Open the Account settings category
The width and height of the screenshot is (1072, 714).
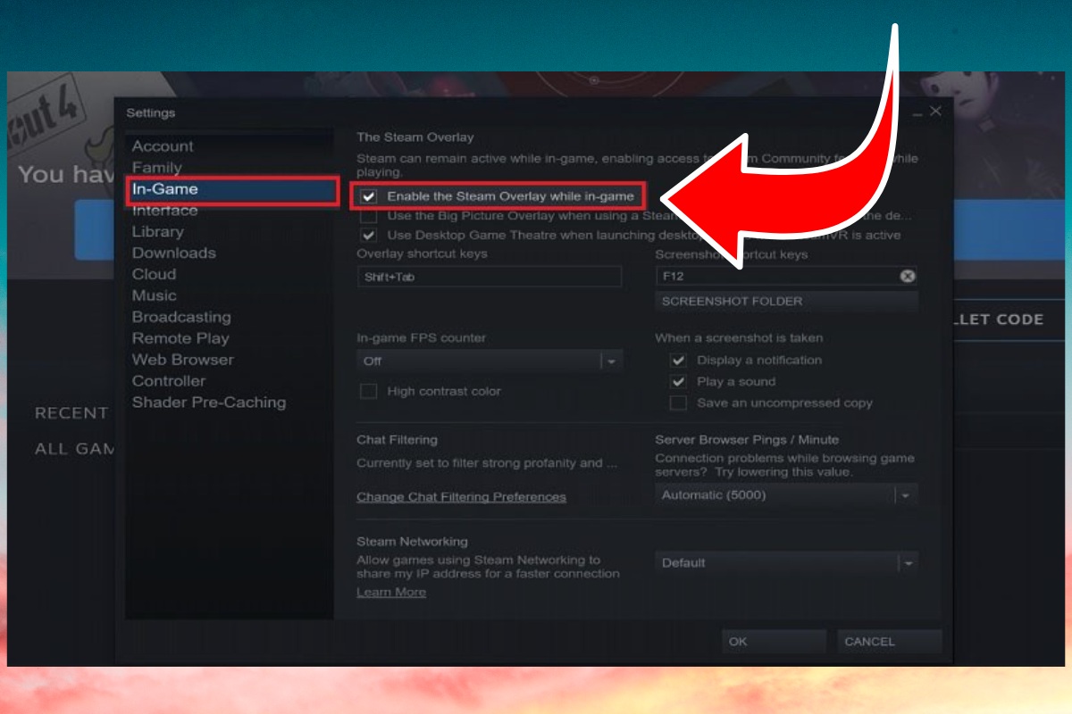[x=163, y=146]
